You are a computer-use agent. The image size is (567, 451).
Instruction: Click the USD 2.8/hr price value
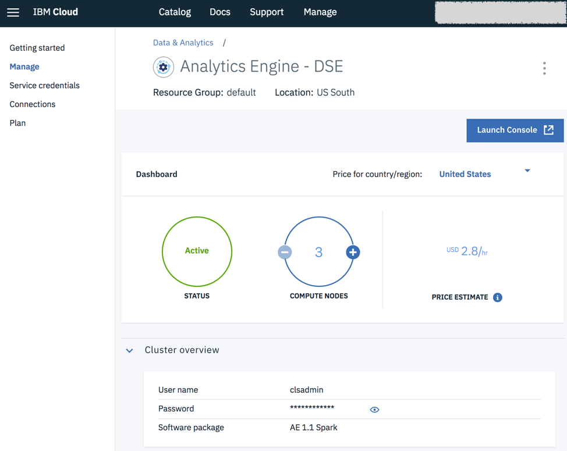467,251
